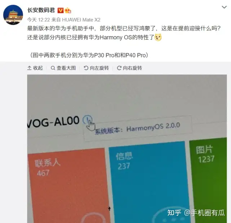Open the post options chevron dropdown
This screenshot has width=231, height=223.
(x=224, y=7)
